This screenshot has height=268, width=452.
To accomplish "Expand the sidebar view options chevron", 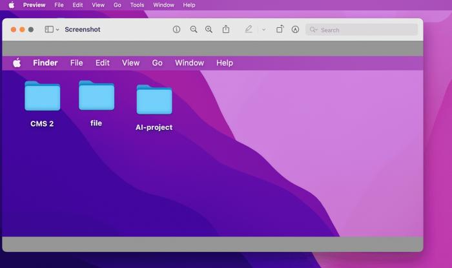I will [57, 30].
